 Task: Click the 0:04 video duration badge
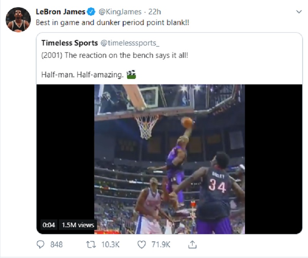pos(49,225)
